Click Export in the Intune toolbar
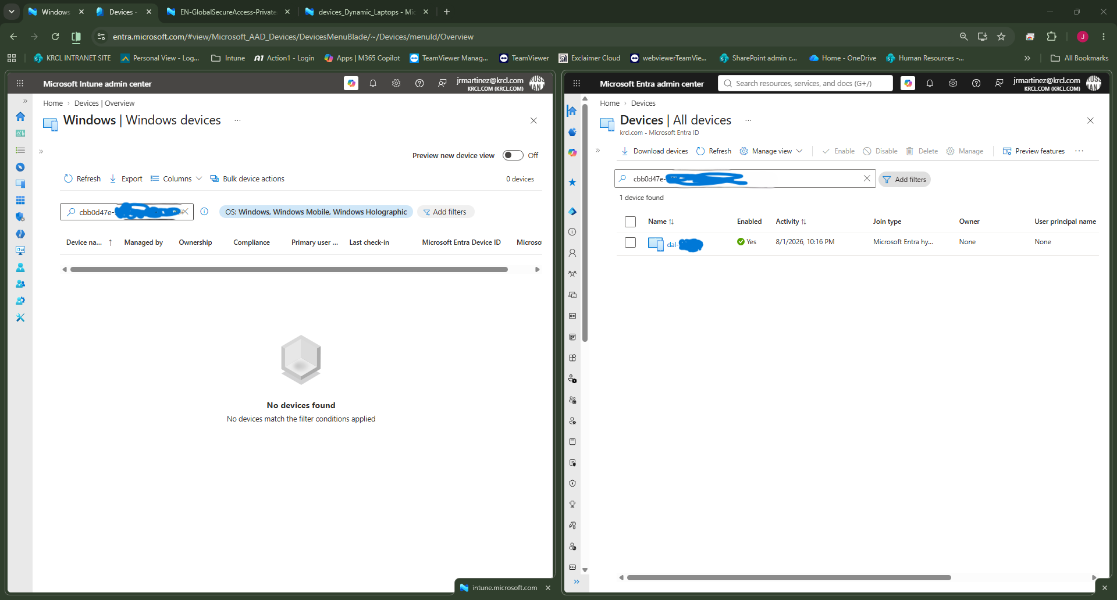Viewport: 1117px width, 600px height. point(126,178)
